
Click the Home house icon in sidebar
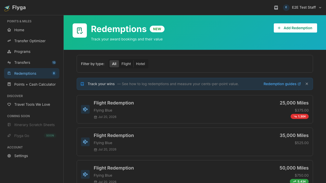pyautogui.click(x=9, y=30)
